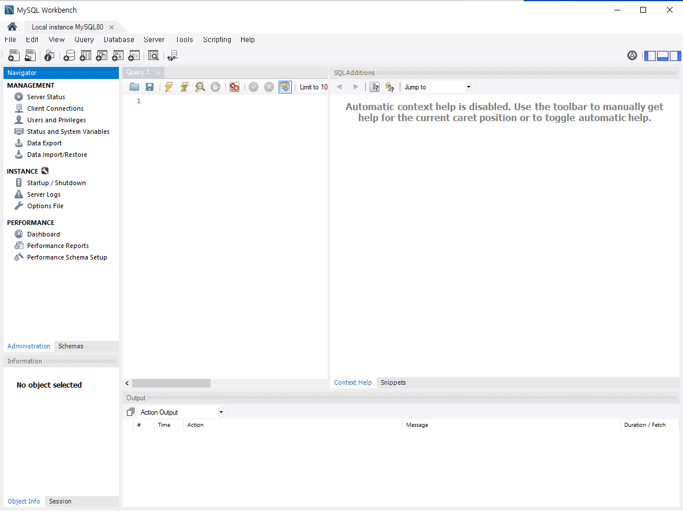
Task: Open Startup / Shutdown
Action: coord(57,183)
